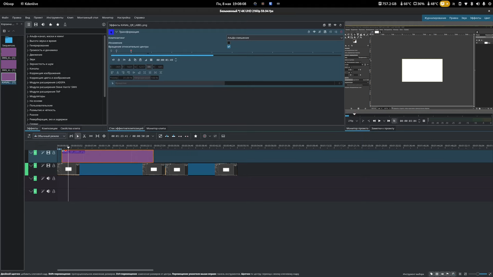Open the Обычный режим edit mode dropdown
Screen dimensions: 493x277
point(50,136)
